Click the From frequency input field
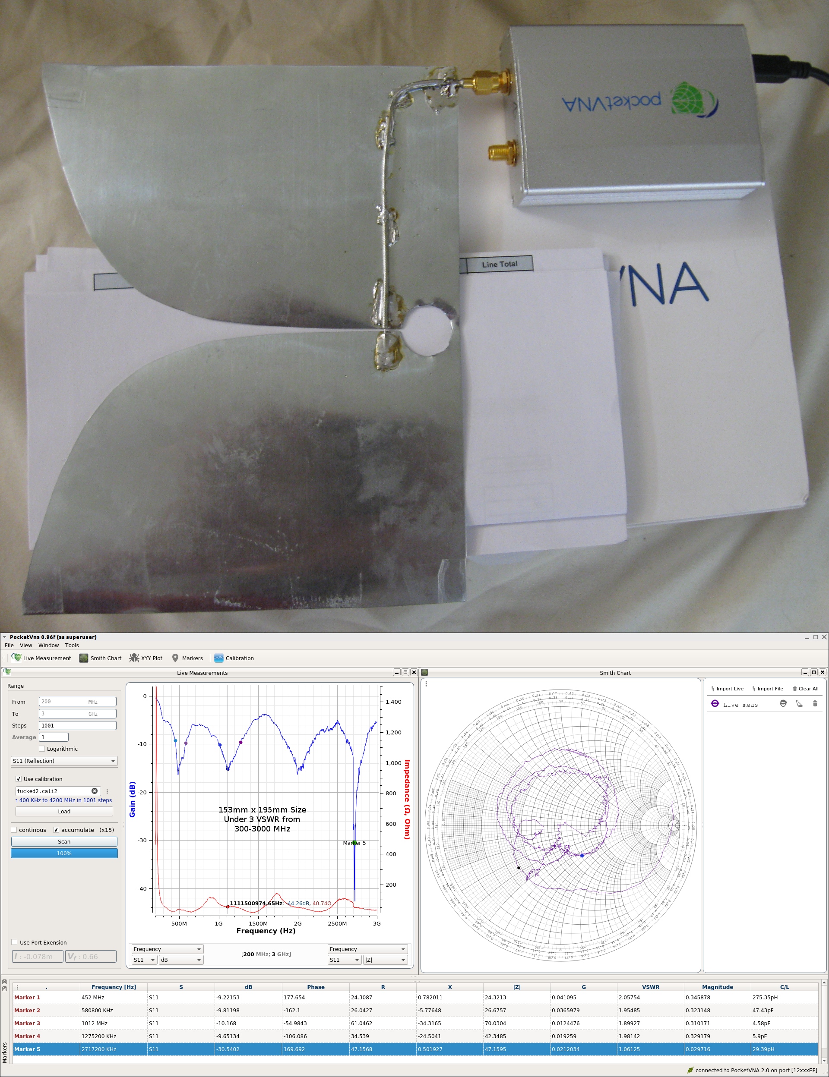The height and width of the screenshot is (1077, 829). (x=77, y=701)
